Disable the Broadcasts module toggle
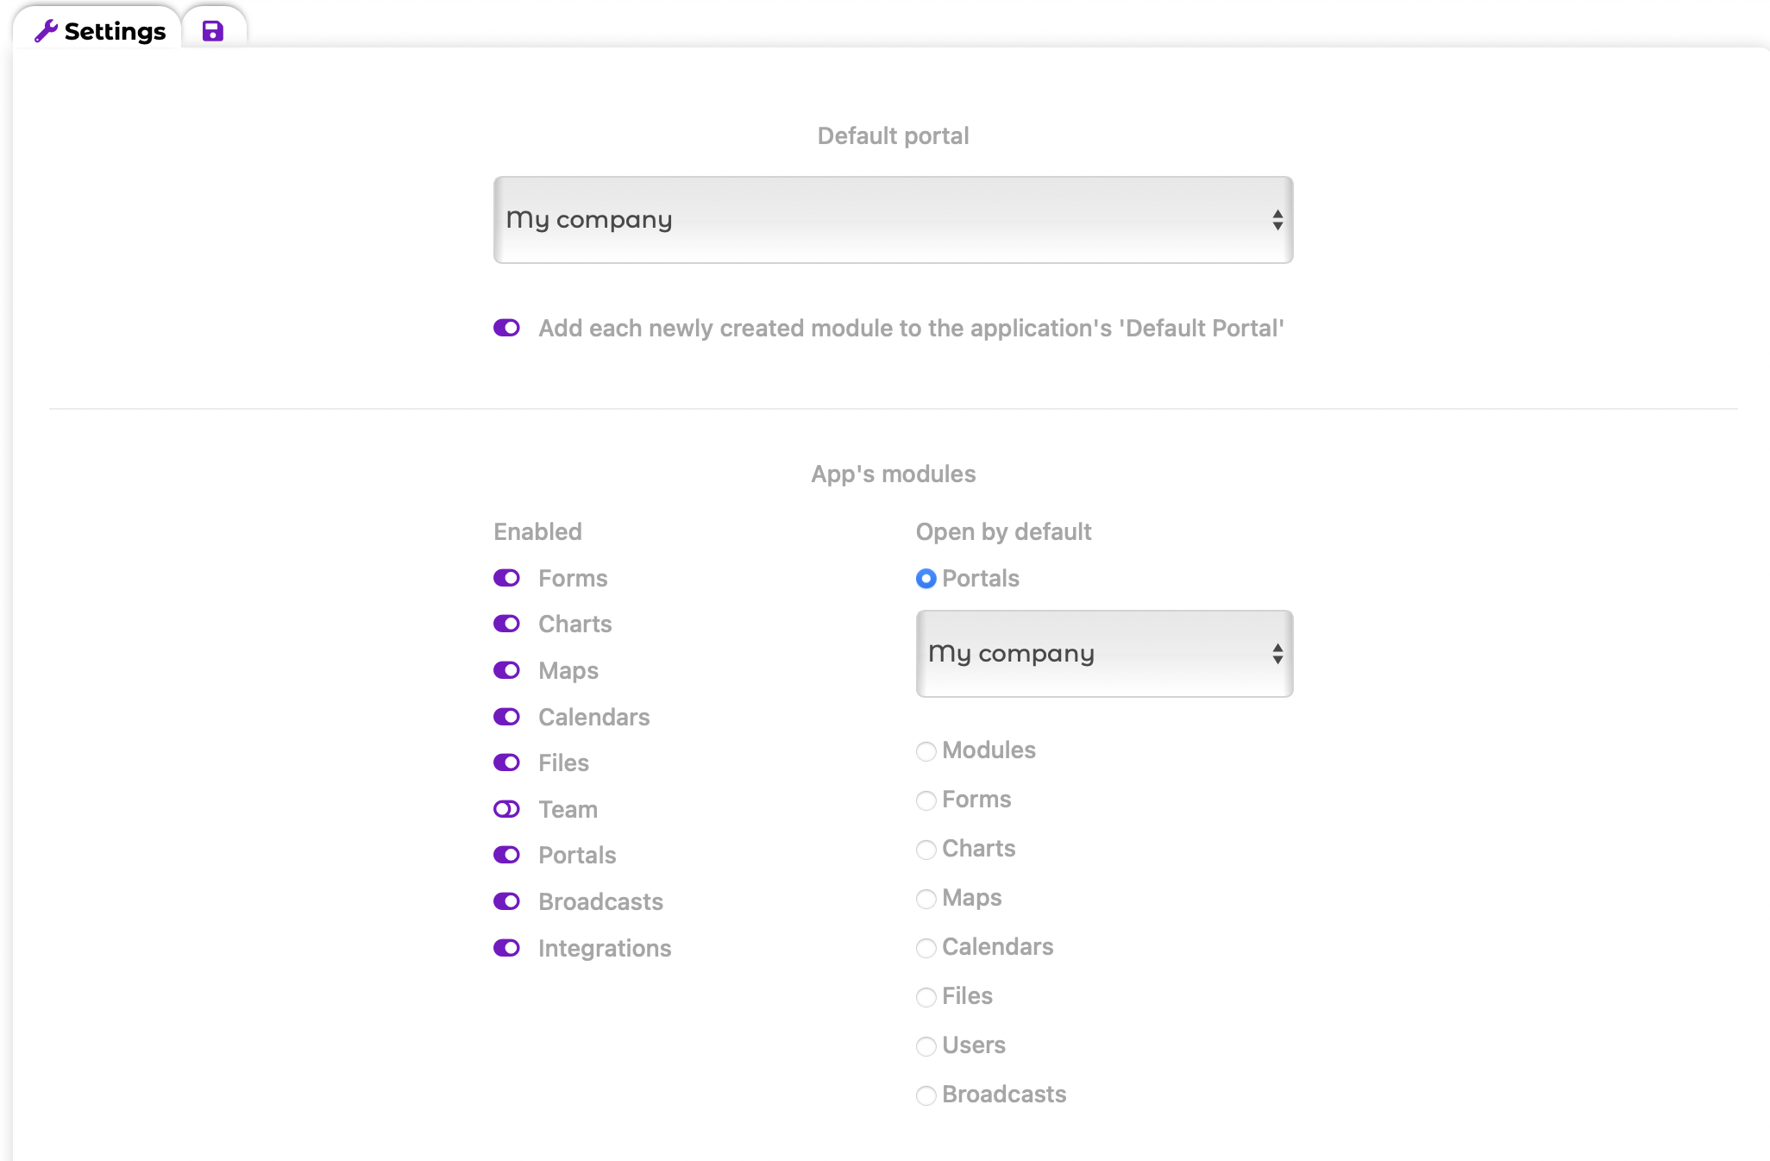This screenshot has height=1161, width=1770. (x=506, y=901)
